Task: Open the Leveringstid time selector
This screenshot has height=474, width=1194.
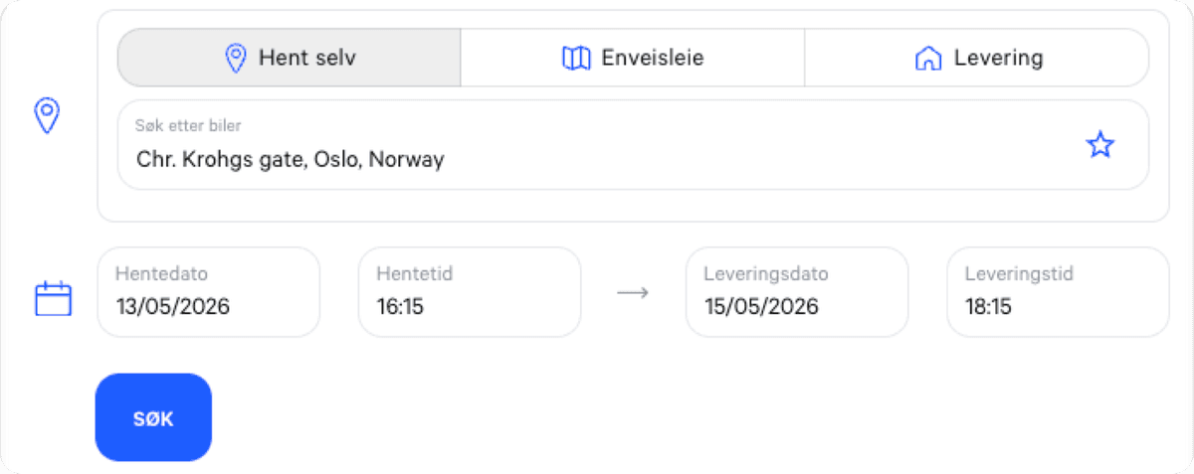Action: pyautogui.click(x=1057, y=292)
